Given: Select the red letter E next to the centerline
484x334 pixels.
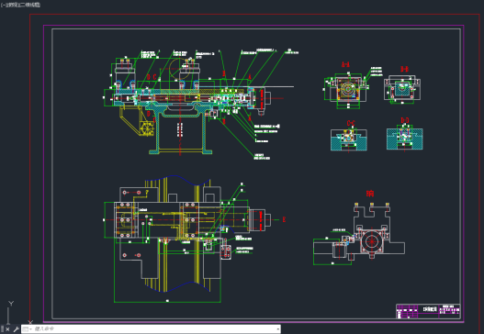Looking at the screenshot, I should [x=284, y=219].
